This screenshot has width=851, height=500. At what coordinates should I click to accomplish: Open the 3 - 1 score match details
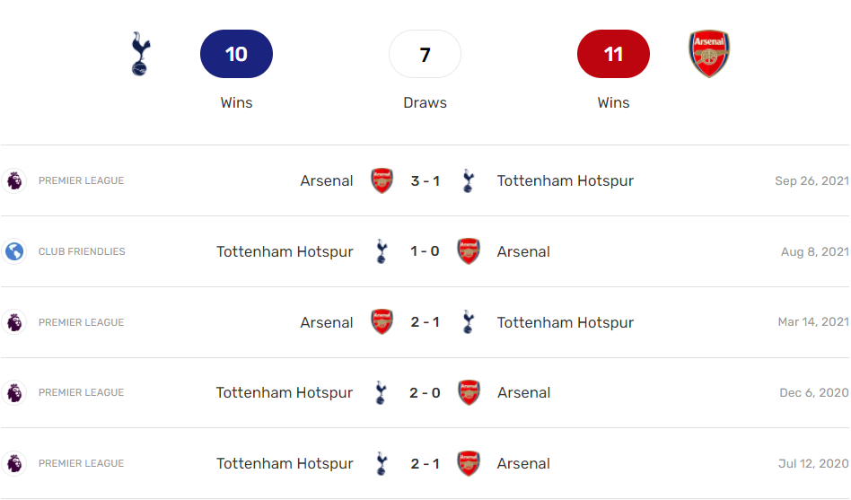(425, 180)
